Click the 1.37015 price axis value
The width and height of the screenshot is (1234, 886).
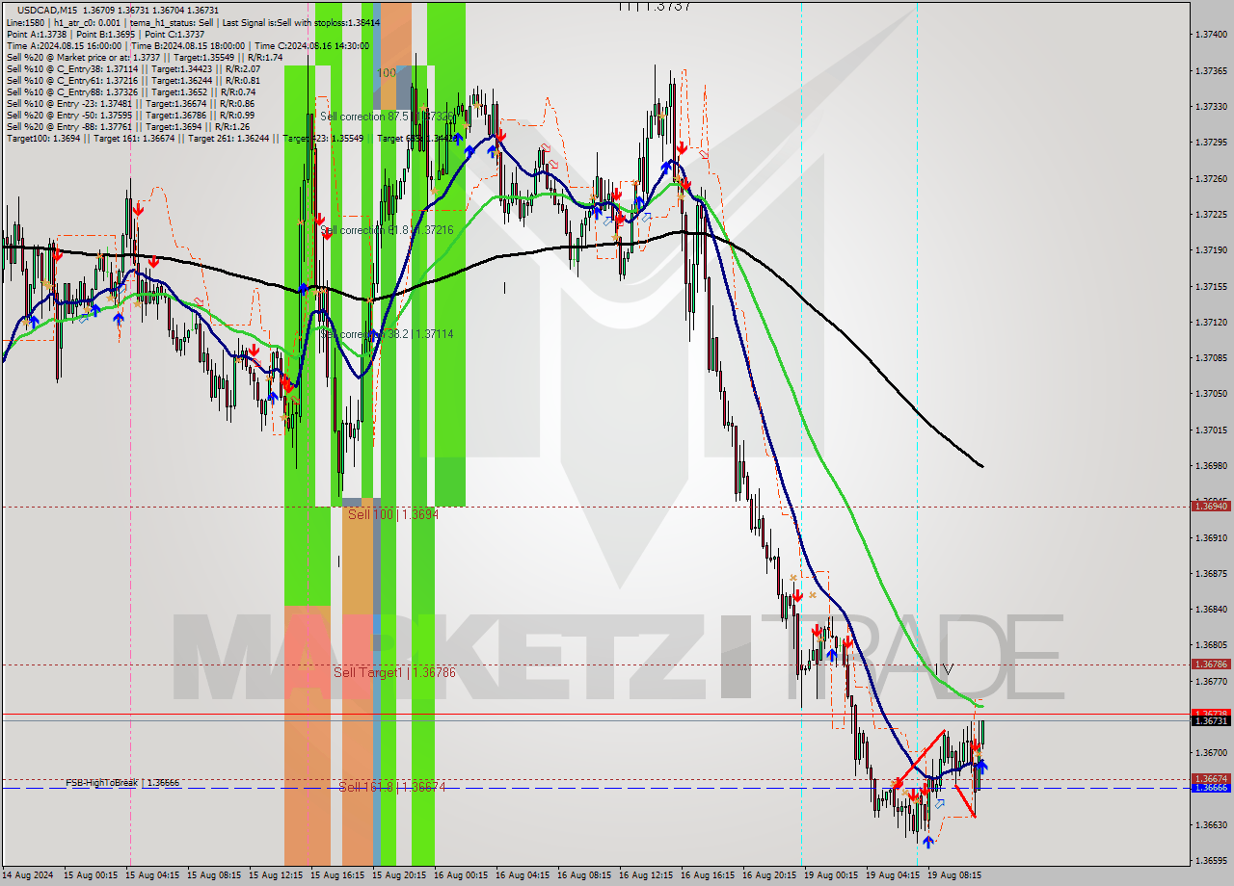click(1210, 430)
